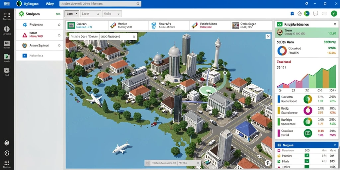340x170 pixels.
Task: Expand the Sappk dropdown field
Action: 91,14
